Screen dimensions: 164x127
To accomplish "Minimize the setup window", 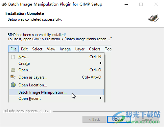I will pos(126,4).
